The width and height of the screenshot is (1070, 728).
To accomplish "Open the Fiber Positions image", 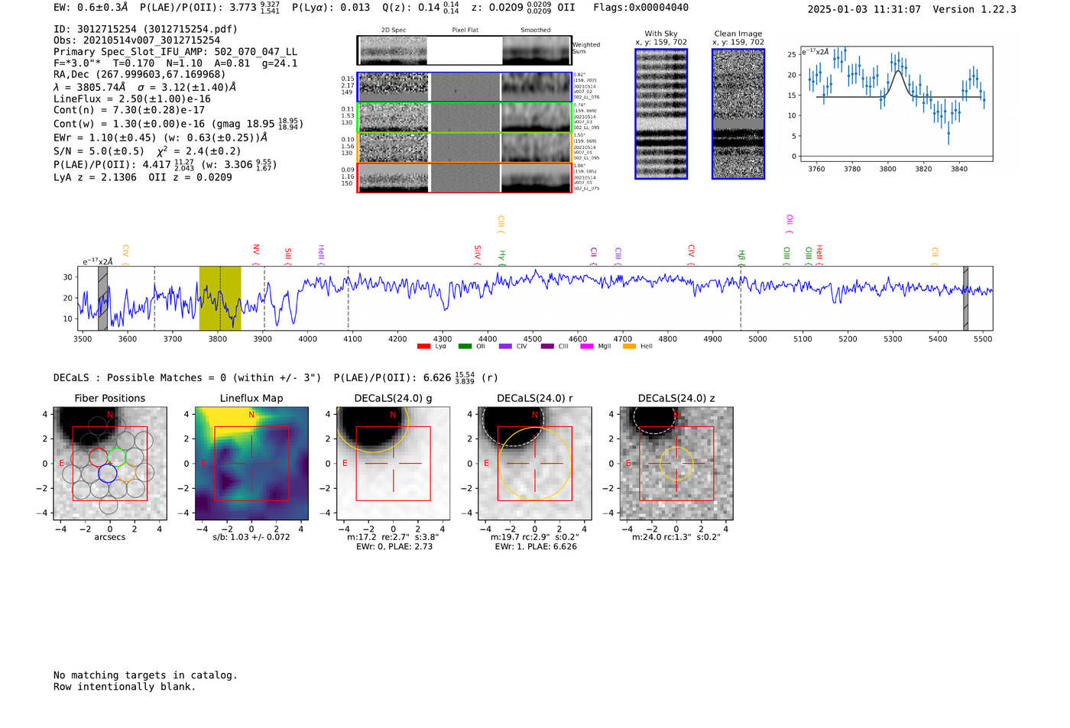I will (x=110, y=463).
